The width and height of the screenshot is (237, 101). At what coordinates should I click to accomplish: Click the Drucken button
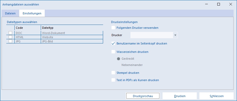(x=180, y=96)
